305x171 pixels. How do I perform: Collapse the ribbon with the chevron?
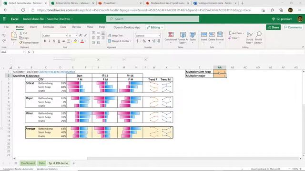click(x=303, y=47)
